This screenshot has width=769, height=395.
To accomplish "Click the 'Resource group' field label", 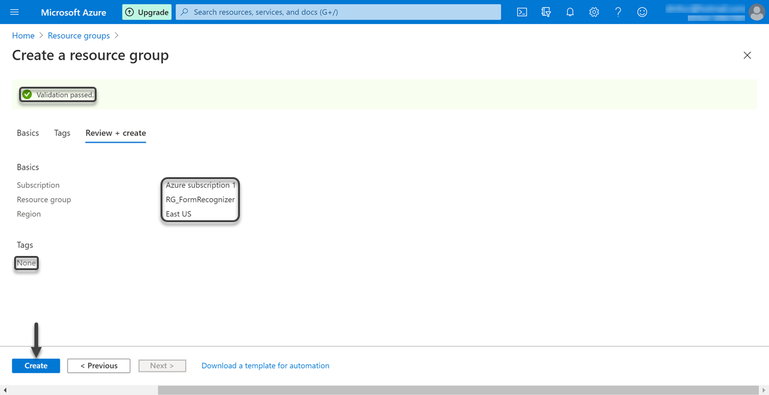I will (44, 199).
